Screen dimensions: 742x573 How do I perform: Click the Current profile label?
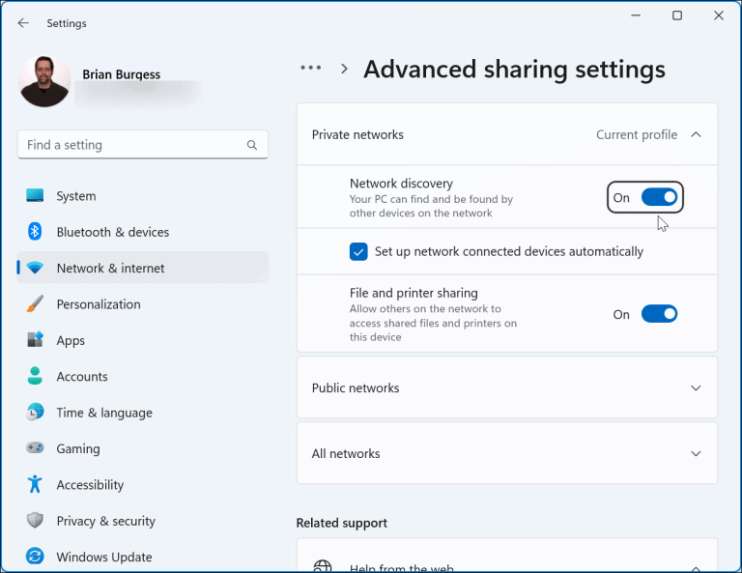click(x=637, y=135)
